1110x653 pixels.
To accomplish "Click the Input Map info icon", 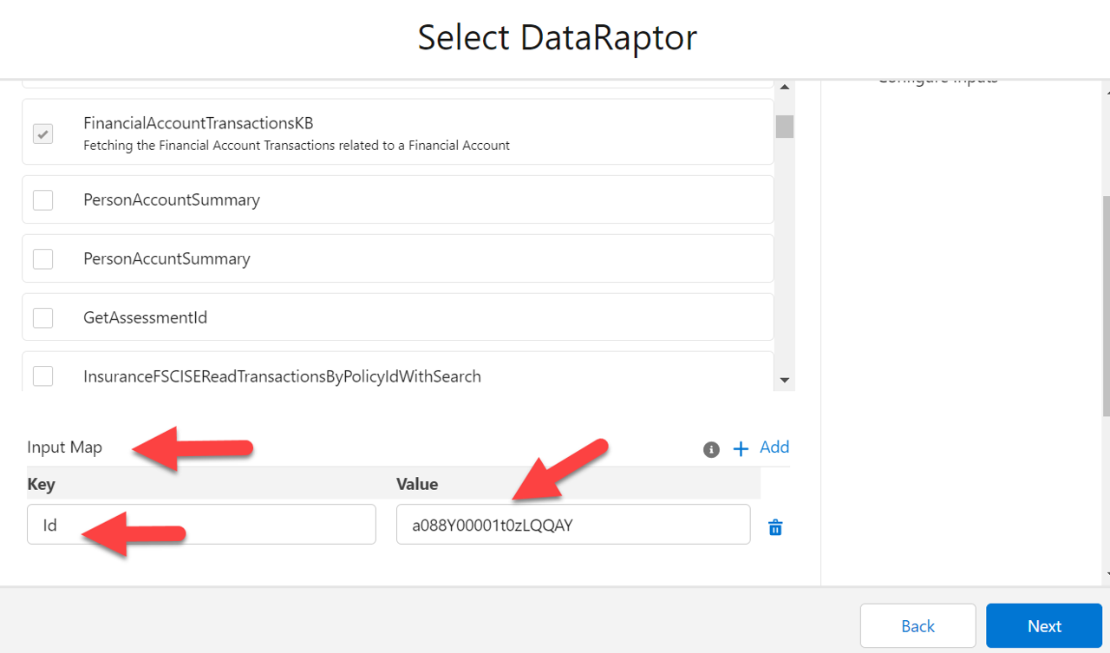I will click(x=711, y=449).
